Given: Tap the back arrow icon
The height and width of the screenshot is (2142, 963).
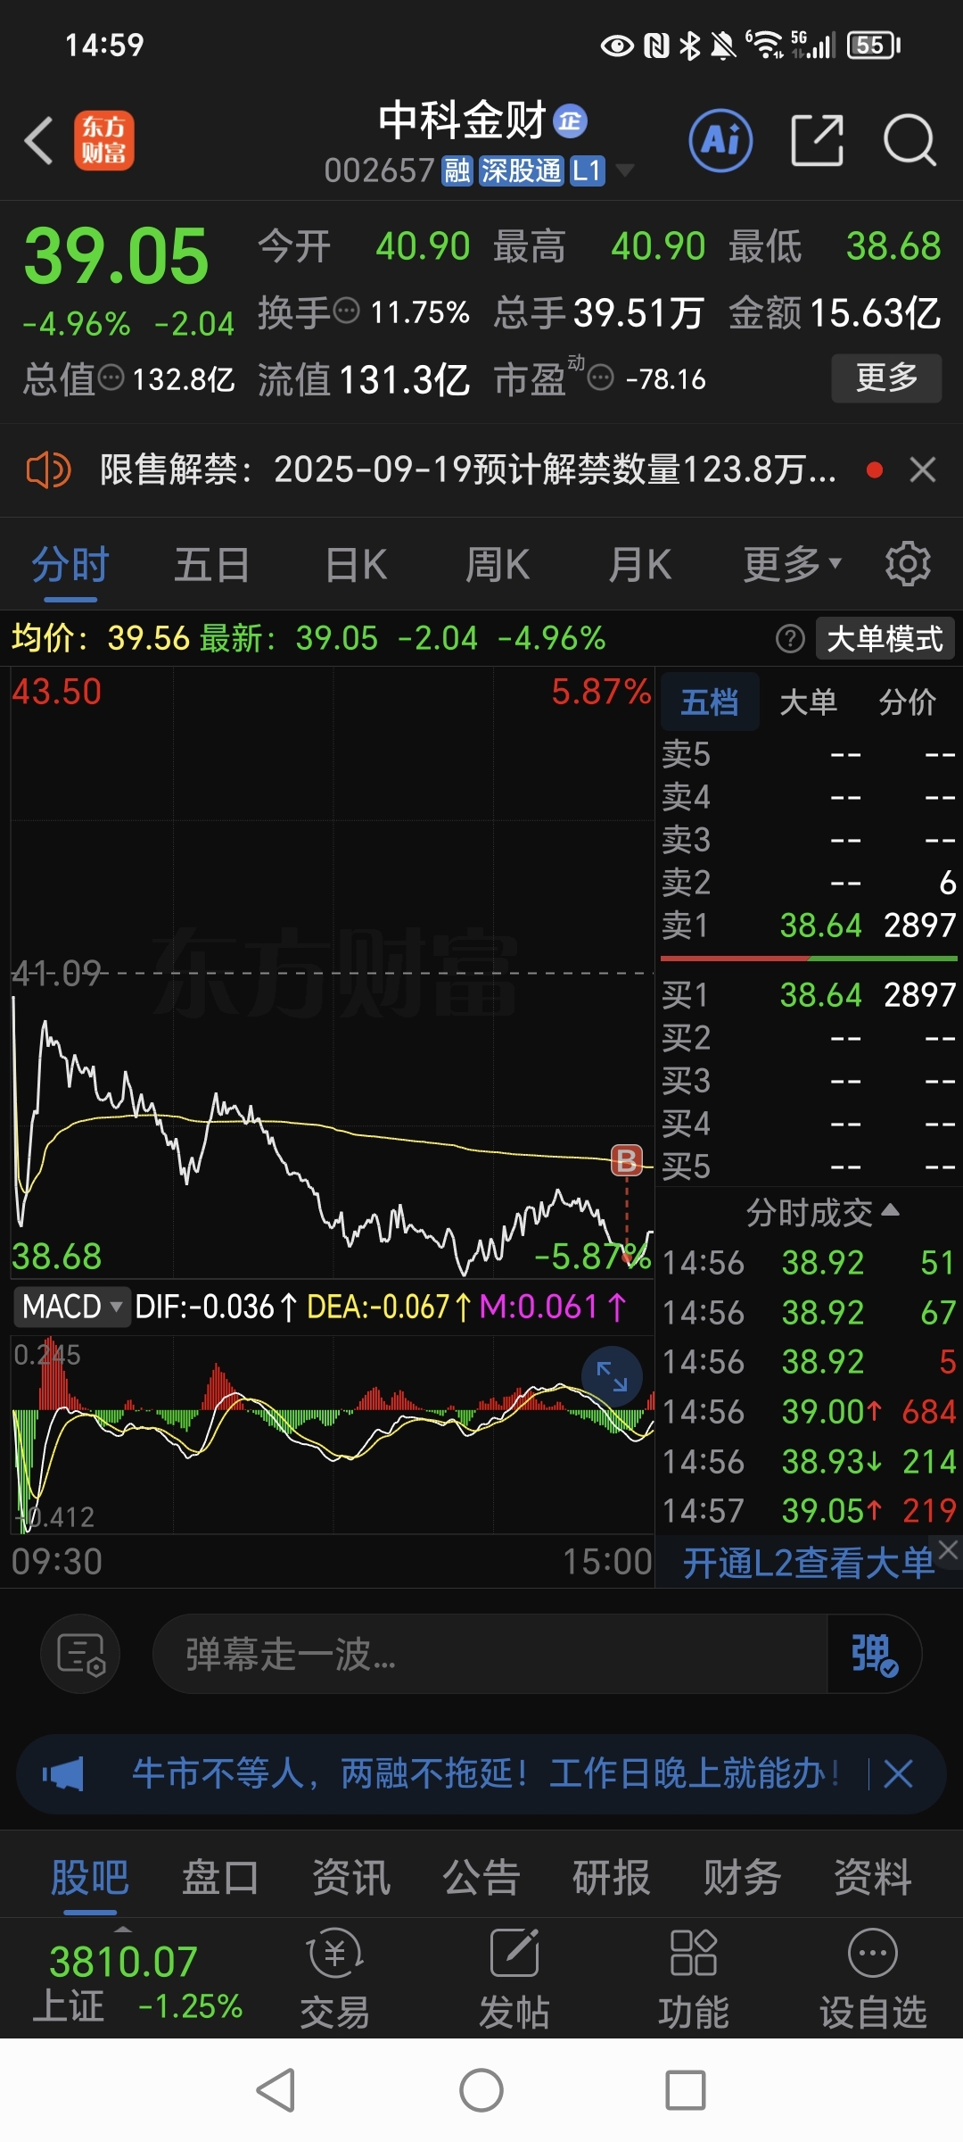Looking at the screenshot, I should [x=39, y=141].
